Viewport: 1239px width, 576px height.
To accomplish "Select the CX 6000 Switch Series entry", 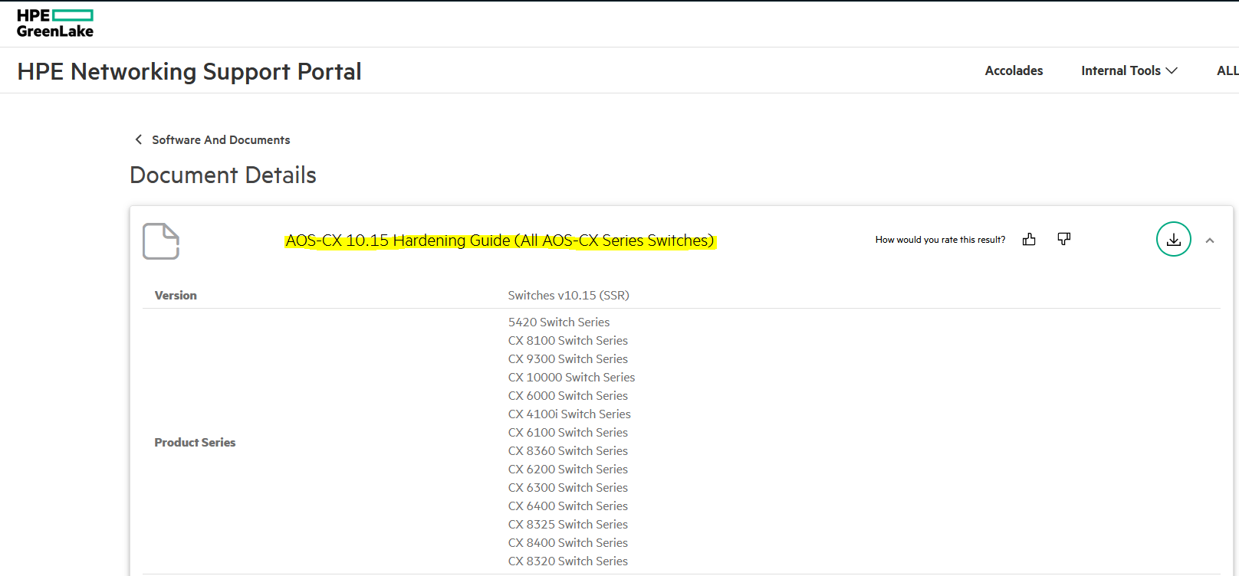I will [x=568, y=396].
